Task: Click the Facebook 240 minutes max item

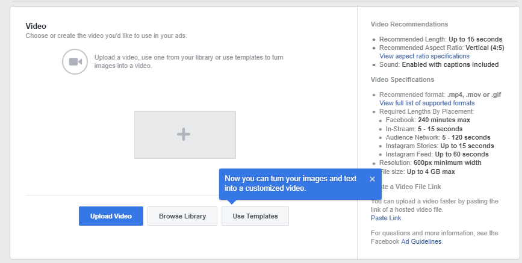Action: [428, 120]
